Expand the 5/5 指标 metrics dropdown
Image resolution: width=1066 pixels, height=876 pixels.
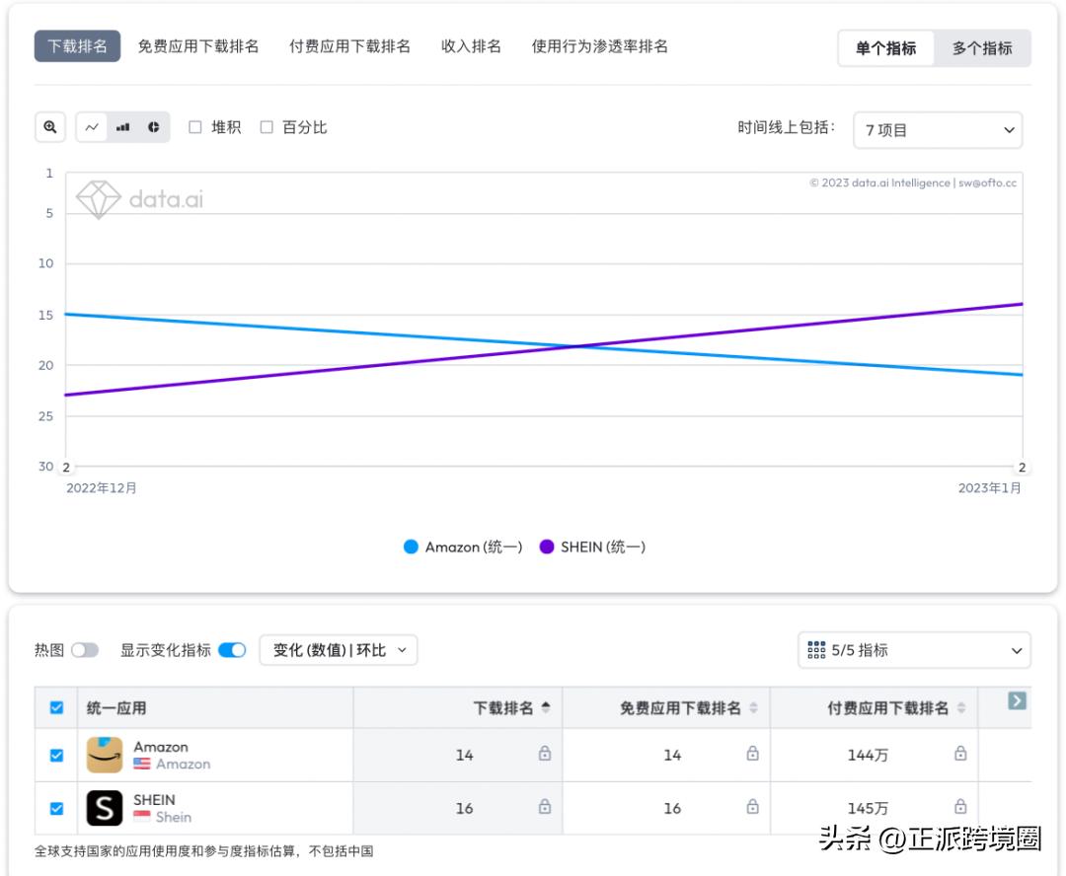point(913,650)
